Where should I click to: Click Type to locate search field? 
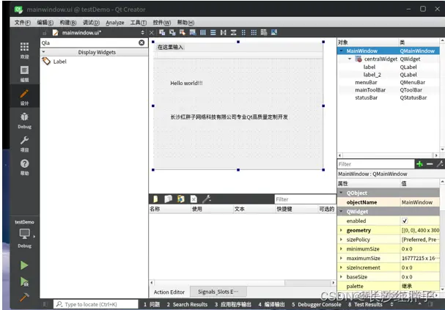(x=96, y=304)
